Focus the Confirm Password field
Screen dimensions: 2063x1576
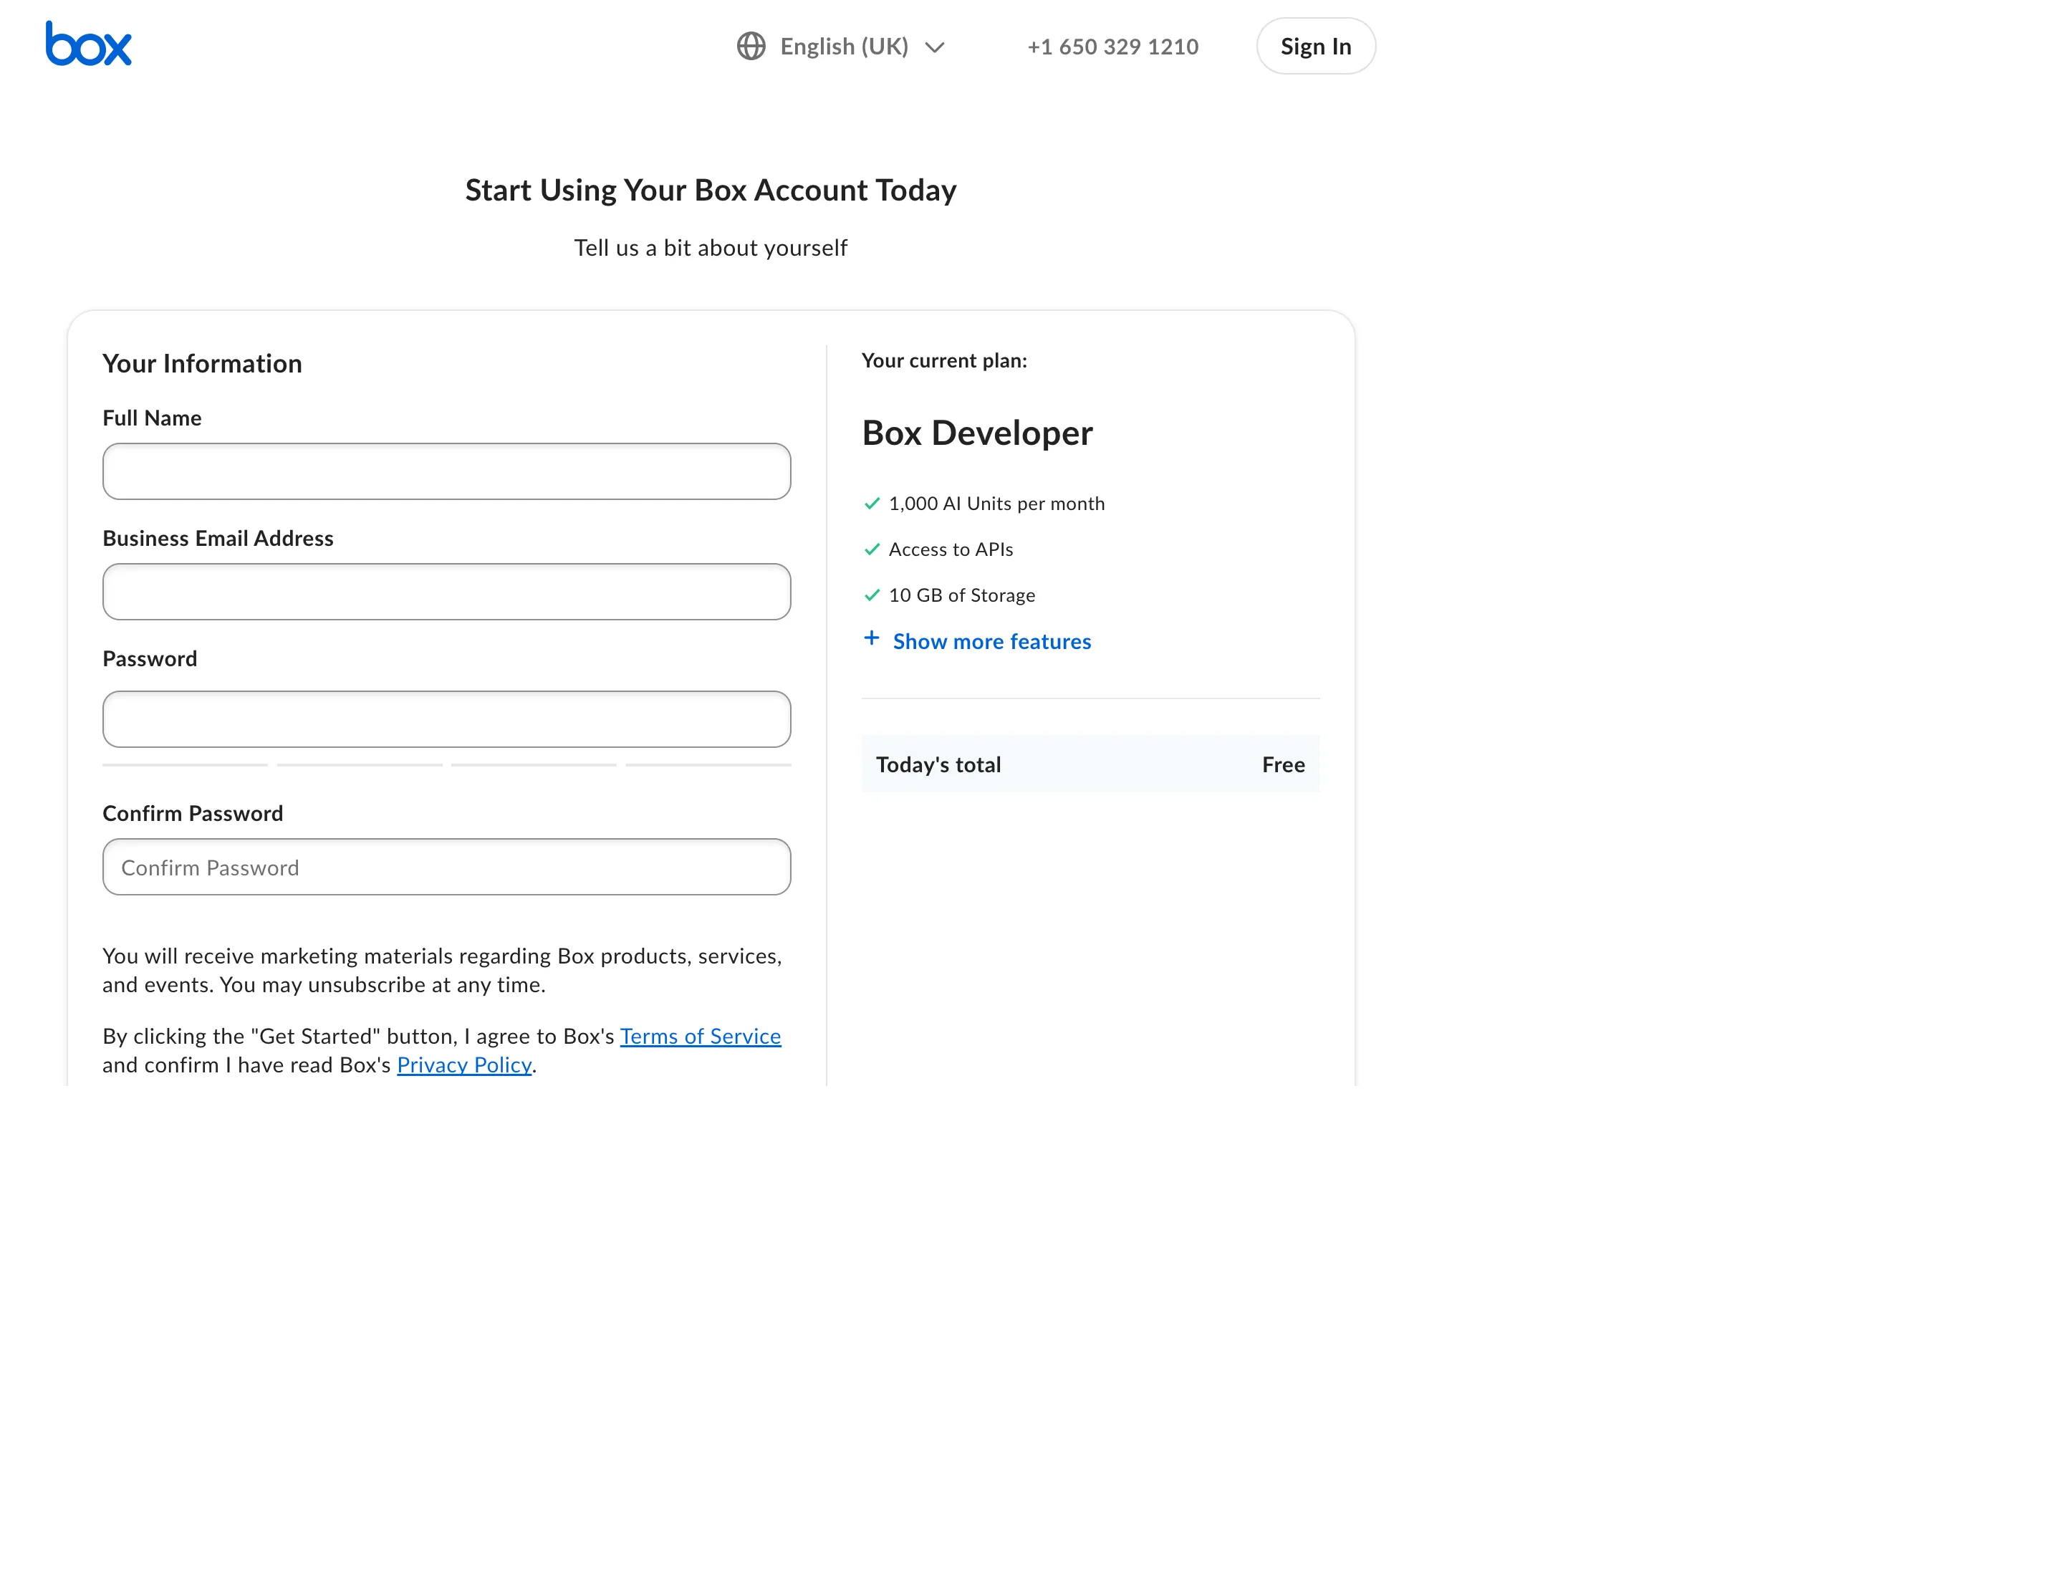pyautogui.click(x=446, y=867)
